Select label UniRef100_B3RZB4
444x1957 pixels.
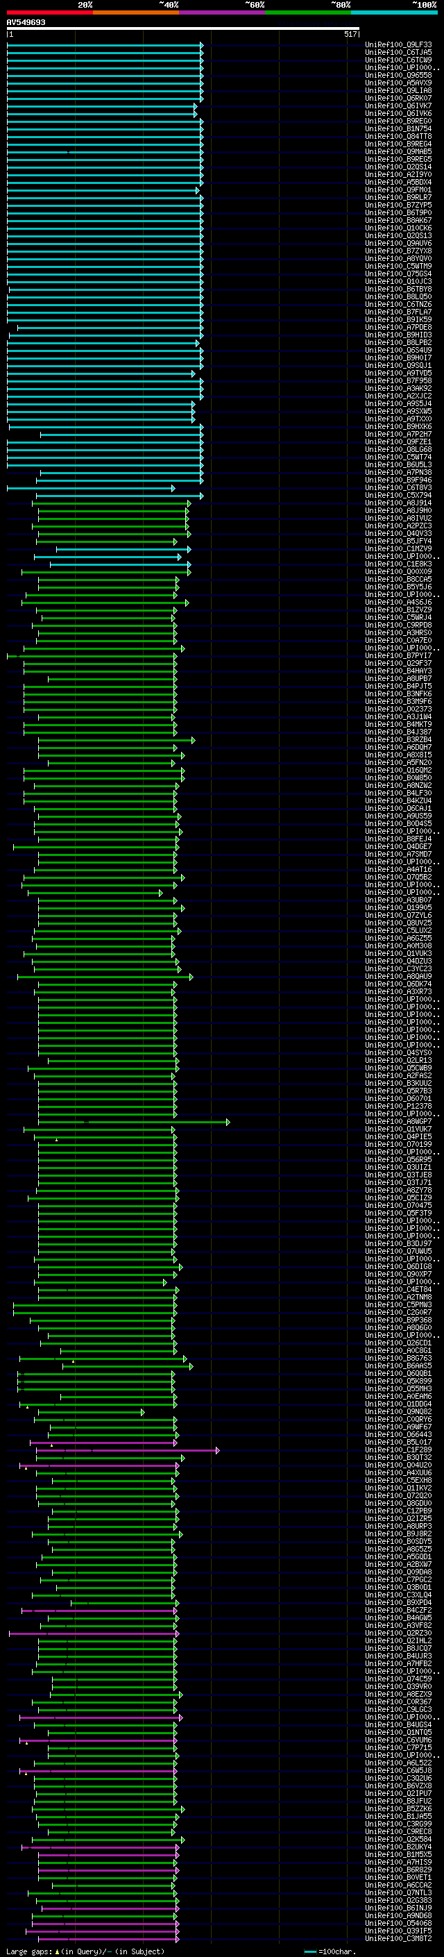pyautogui.click(x=398, y=739)
